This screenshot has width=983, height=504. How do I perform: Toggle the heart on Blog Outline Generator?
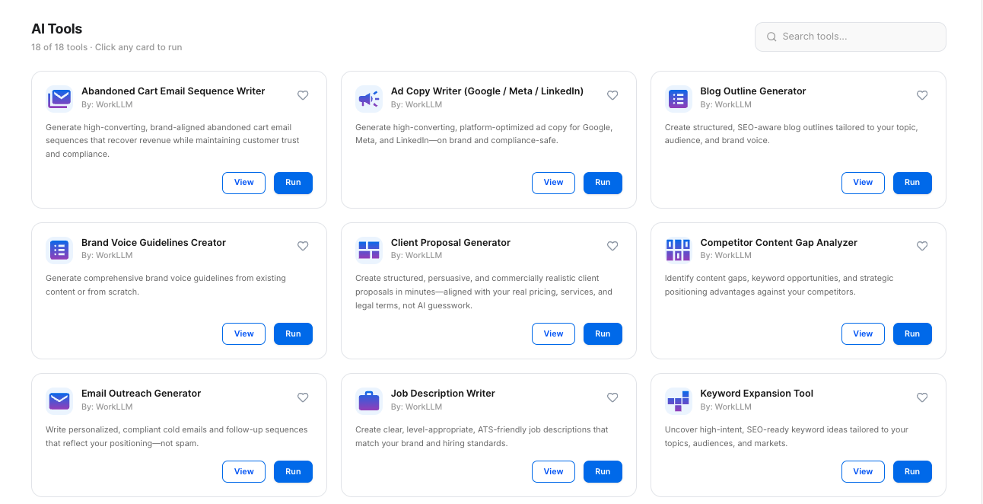pos(922,95)
